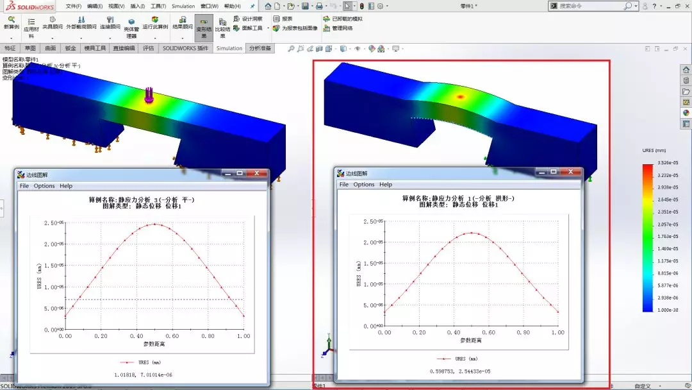The width and height of the screenshot is (692, 390).
Task: Open the Simulation menu in the menu bar
Action: point(183,6)
